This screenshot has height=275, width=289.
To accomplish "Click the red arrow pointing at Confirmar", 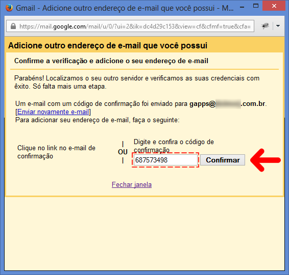I will [266, 160].
